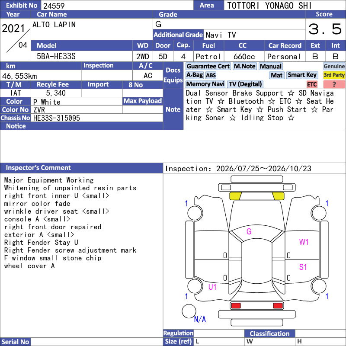Viewport: 346px width, 346px height.
Task: Click the Exhibit No 24559 field
Action: coord(117,6)
